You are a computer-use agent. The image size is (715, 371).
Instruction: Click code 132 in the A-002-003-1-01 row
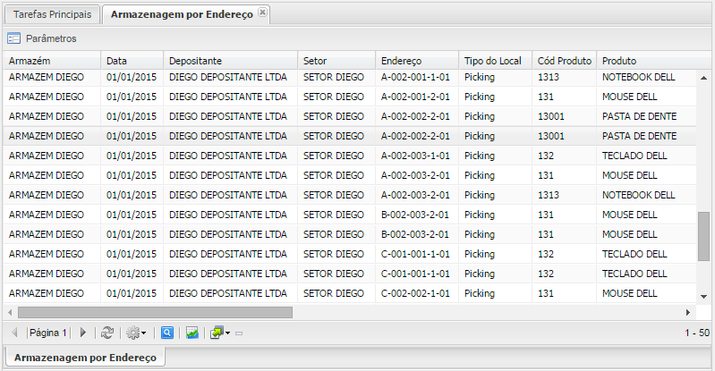click(546, 156)
